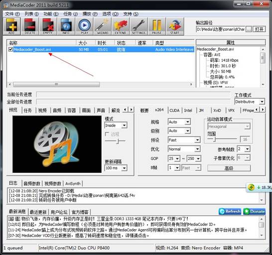Viewport: 272px width, 255px height.
Task: Open the 预设 Fast dropdown
Action: [197, 140]
